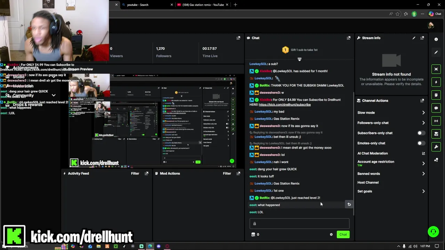The height and width of the screenshot is (250, 445).
Task: Toggle the broadcast signal sidebar icon
Action: tap(436, 121)
